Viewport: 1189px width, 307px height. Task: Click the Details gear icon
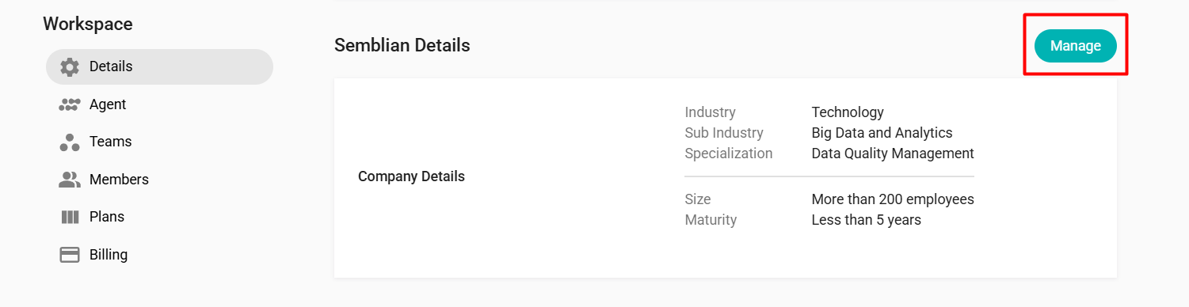tap(70, 66)
